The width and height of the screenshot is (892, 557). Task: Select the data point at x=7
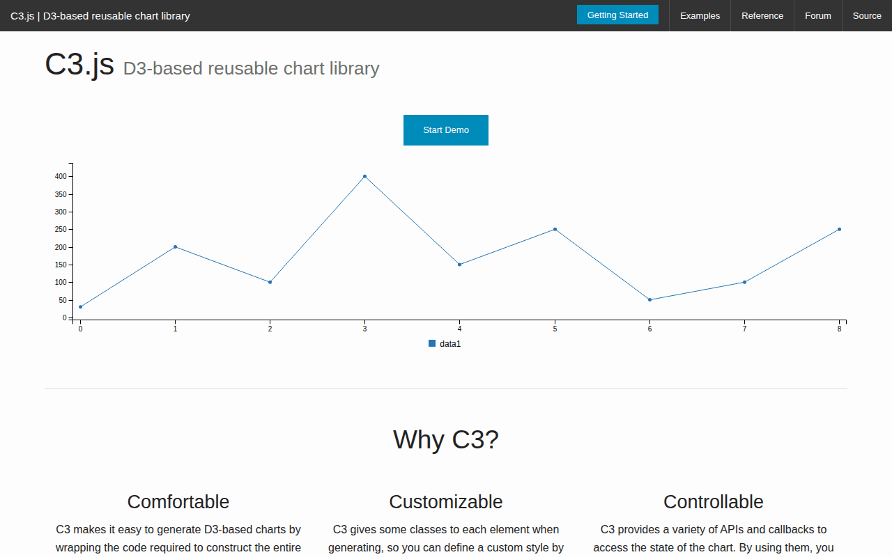[744, 282]
